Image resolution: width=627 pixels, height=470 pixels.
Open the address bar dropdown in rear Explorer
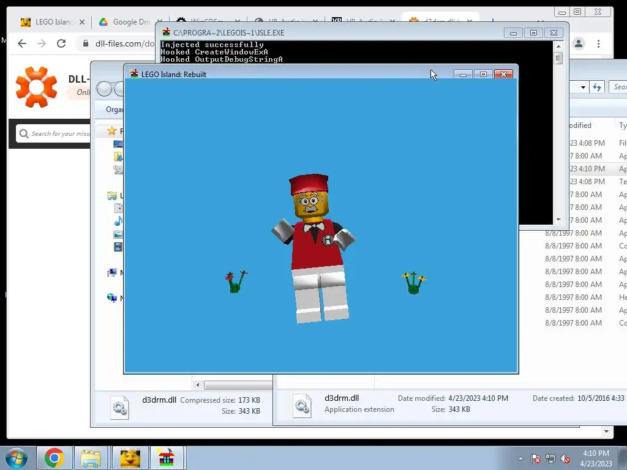(x=583, y=87)
